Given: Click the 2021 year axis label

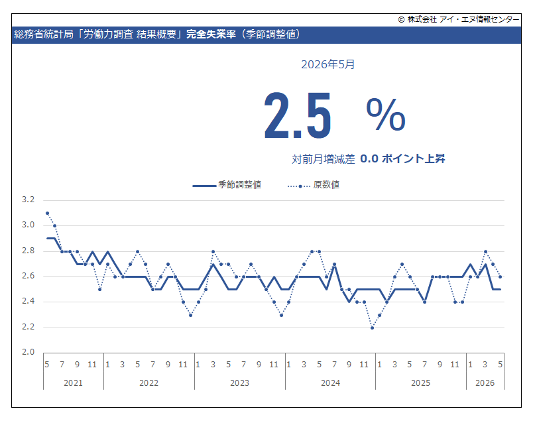Looking at the screenshot, I should click(x=73, y=383).
